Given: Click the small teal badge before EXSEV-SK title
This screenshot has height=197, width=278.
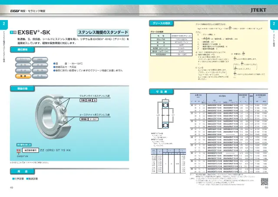Looking at the screenshot, I should click(x=13, y=32).
